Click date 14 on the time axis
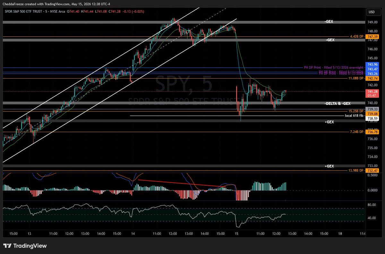Screen dimensions: 385x254 click(x=133, y=234)
